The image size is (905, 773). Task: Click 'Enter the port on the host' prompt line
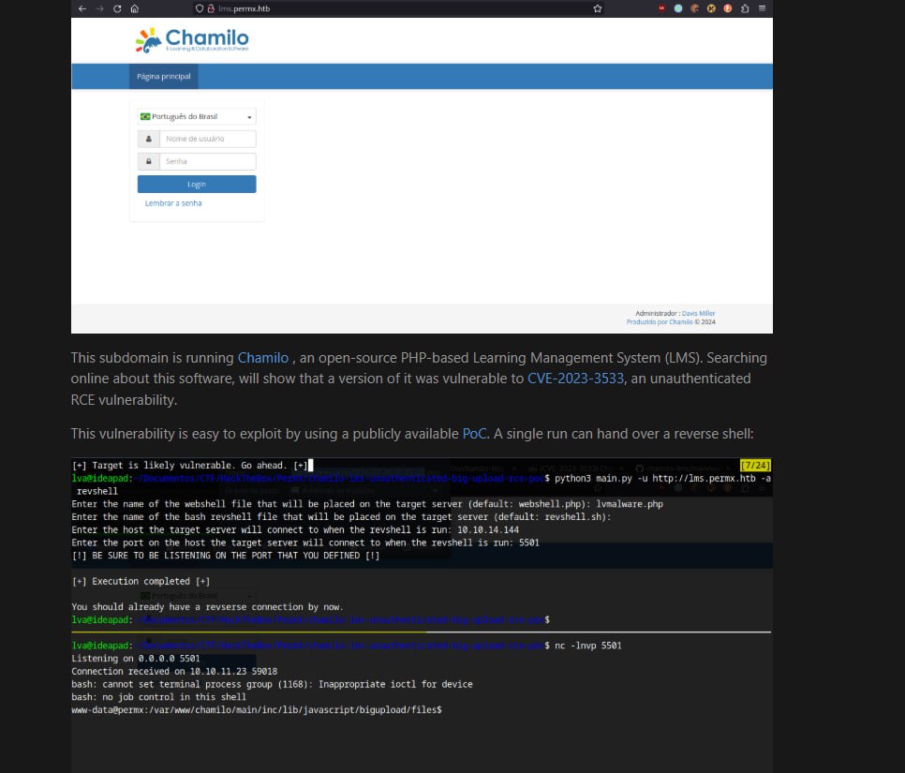[305, 543]
